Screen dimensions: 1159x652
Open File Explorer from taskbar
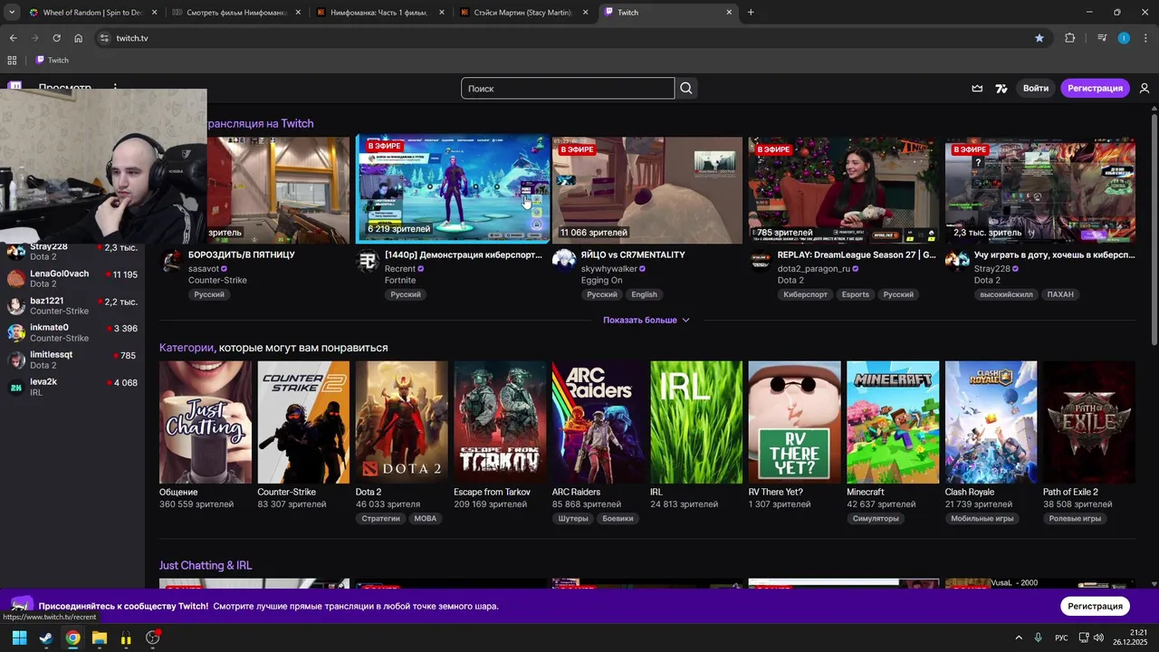100,638
